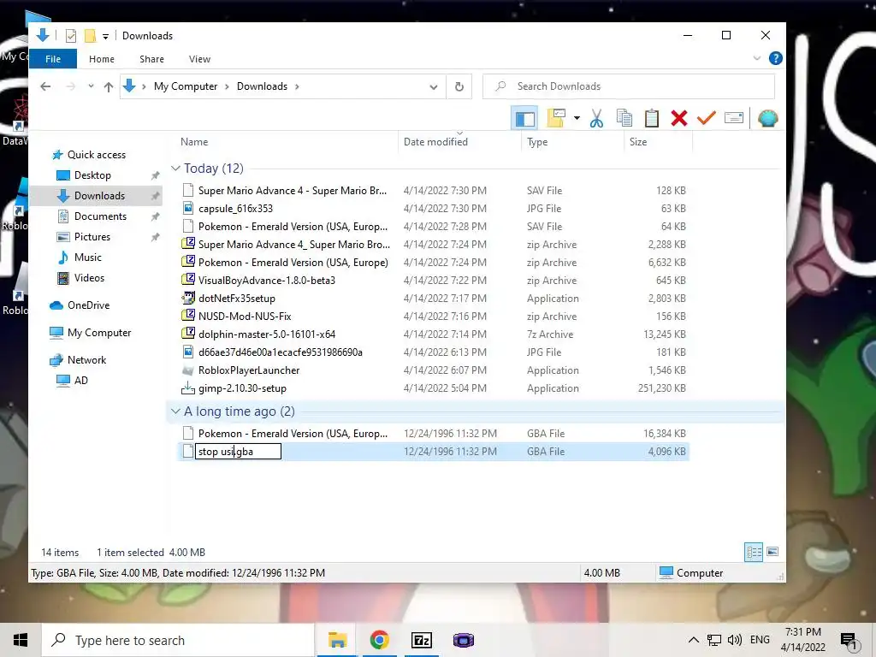876x657 pixels.
Task: Open the Home ribbon tab
Action: [102, 59]
